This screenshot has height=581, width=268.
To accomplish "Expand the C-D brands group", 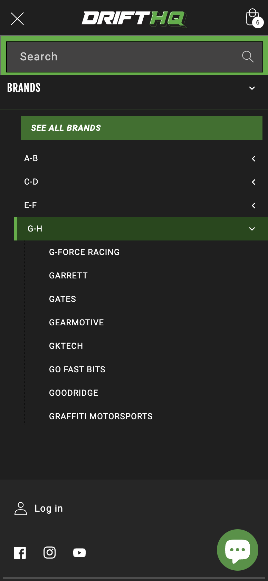I will click(253, 182).
